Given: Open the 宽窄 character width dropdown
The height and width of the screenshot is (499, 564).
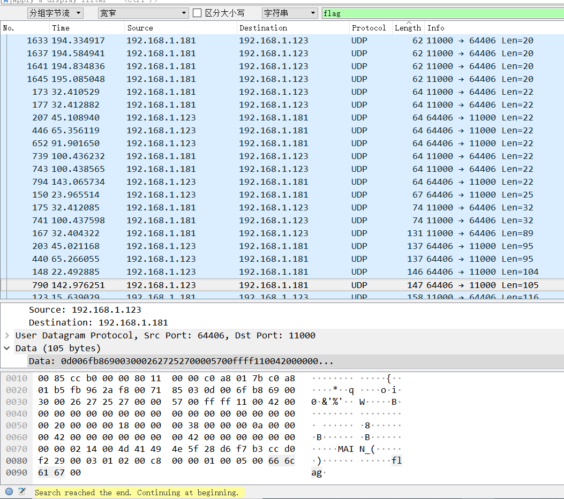Looking at the screenshot, I should point(144,13).
